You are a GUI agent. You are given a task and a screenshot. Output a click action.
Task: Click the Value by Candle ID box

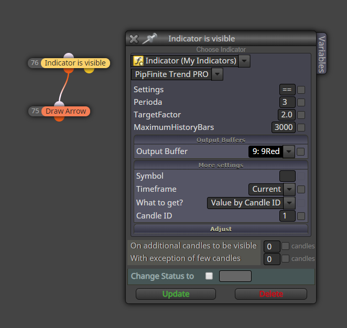245,203
